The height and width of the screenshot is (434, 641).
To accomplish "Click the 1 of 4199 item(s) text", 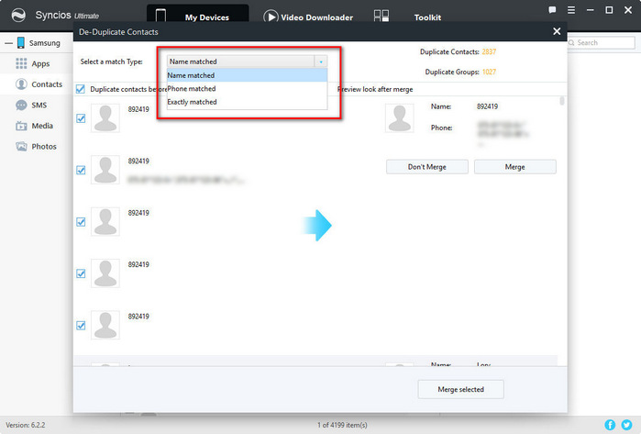I will [342, 426].
